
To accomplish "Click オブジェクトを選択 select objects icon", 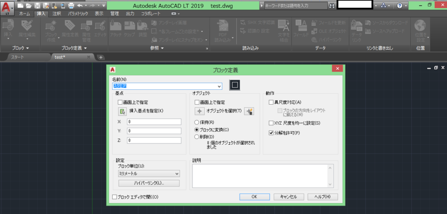I will 199,112.
